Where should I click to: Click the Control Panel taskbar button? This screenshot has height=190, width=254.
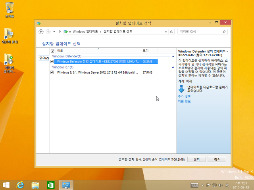(66, 185)
